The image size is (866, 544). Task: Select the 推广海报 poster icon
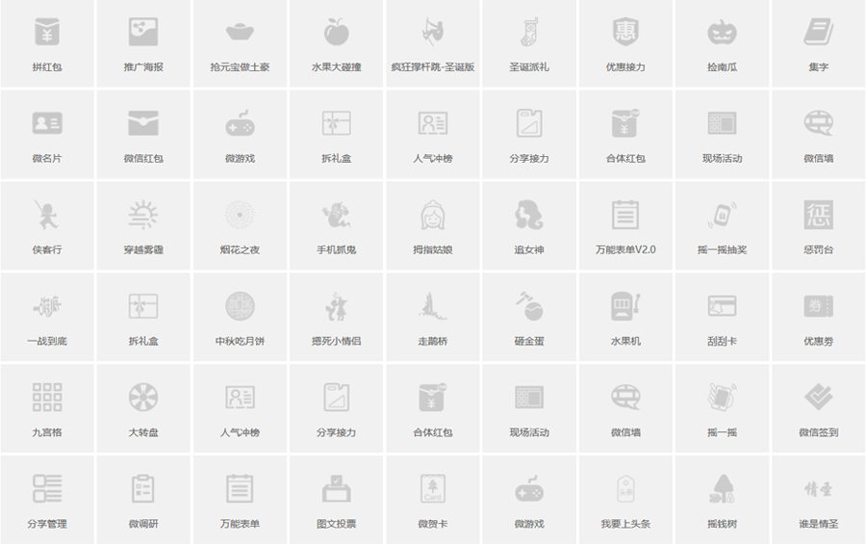tap(143, 33)
